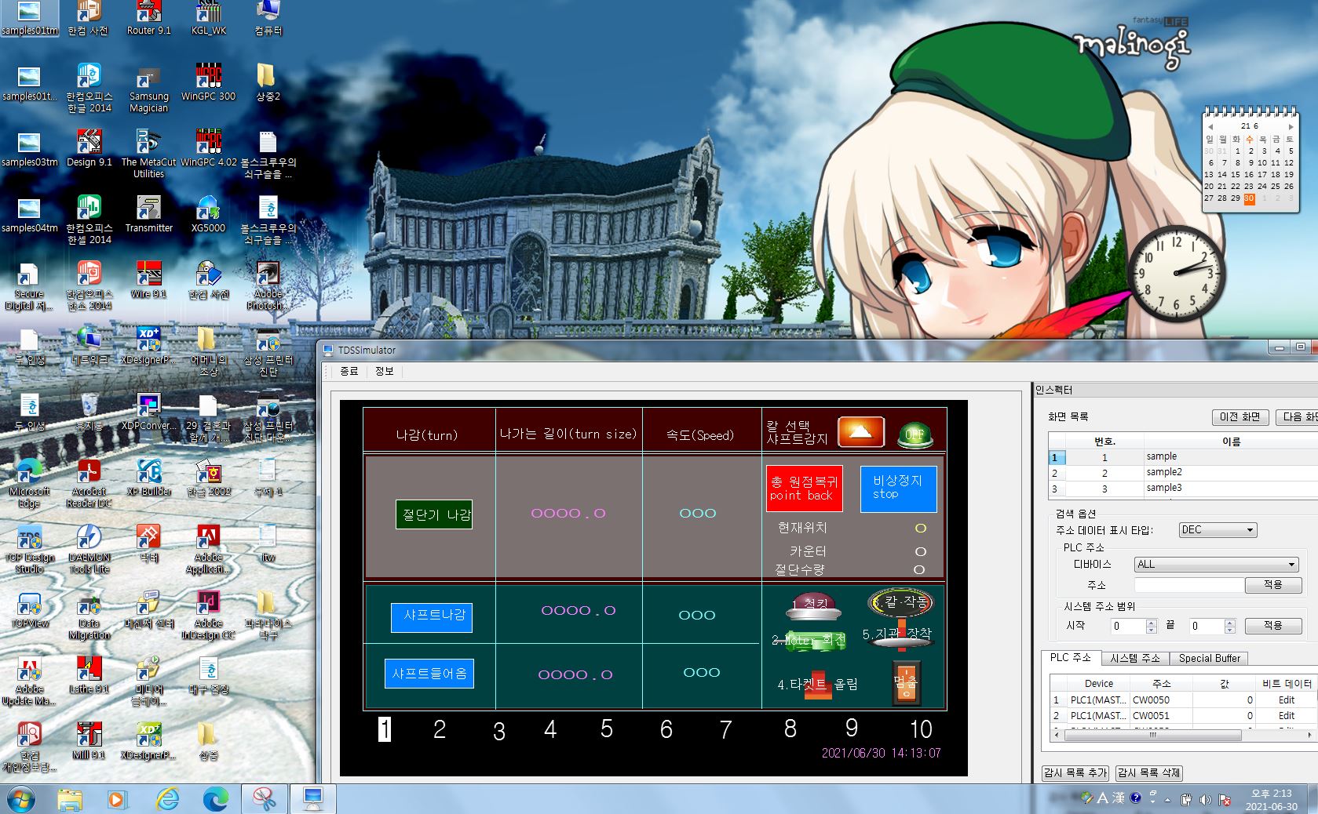
Task: Click the TOP Design Studio desktop icon
Action: click(30, 546)
